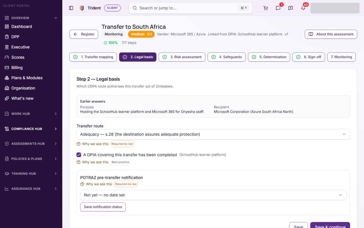Viewport: 364px width, 228px height.
Task: Open the shopping cart icon
Action: pyautogui.click(x=266, y=8)
